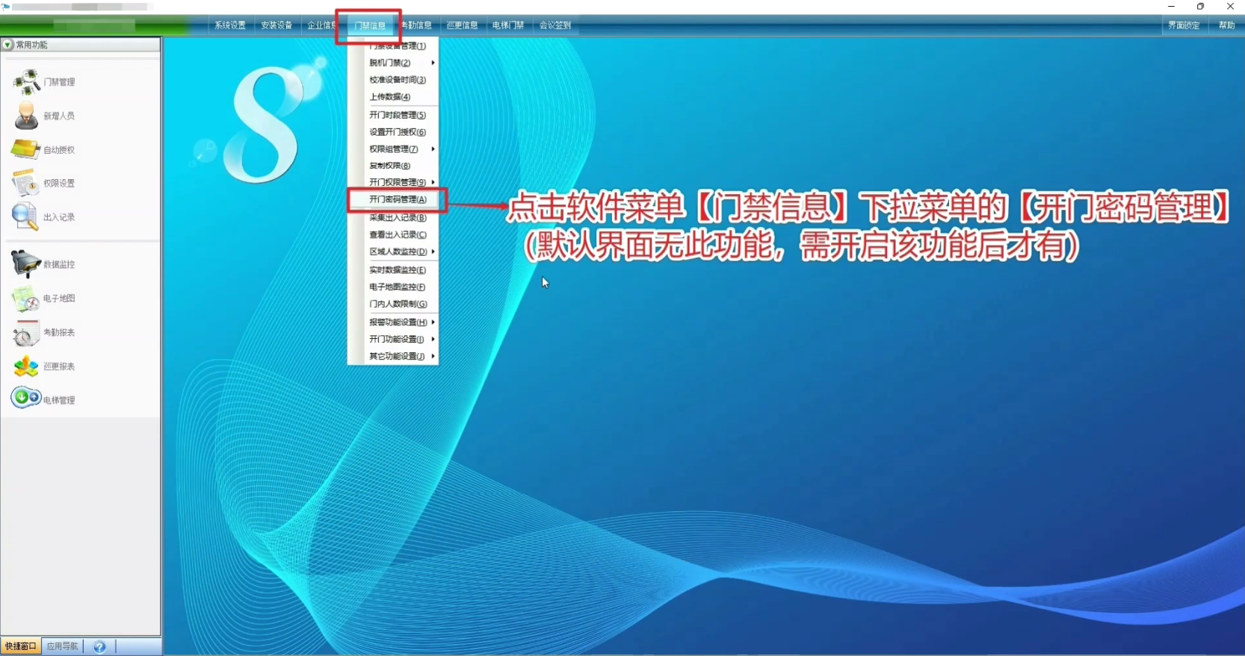
Task: Click the 界面锁定 button
Action: tap(1184, 25)
